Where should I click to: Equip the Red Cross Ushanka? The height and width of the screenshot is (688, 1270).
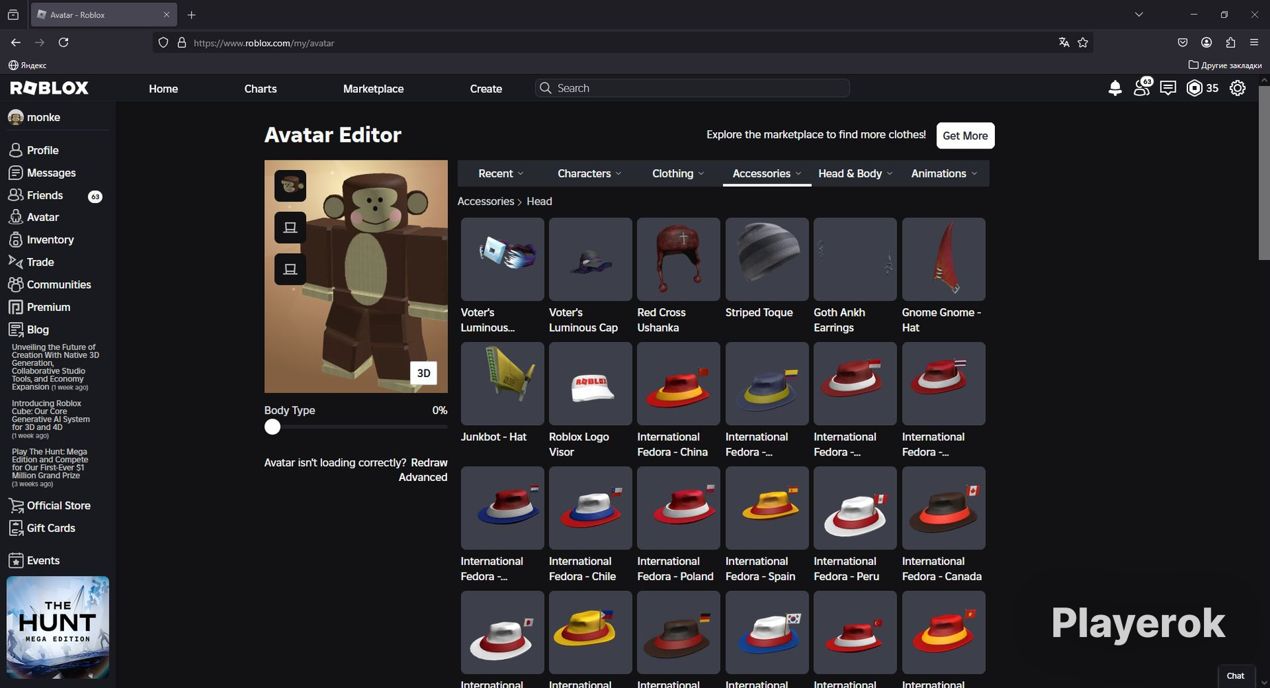click(x=678, y=259)
